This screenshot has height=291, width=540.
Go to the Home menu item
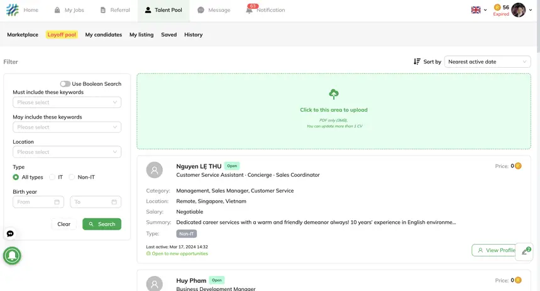pyautogui.click(x=31, y=10)
